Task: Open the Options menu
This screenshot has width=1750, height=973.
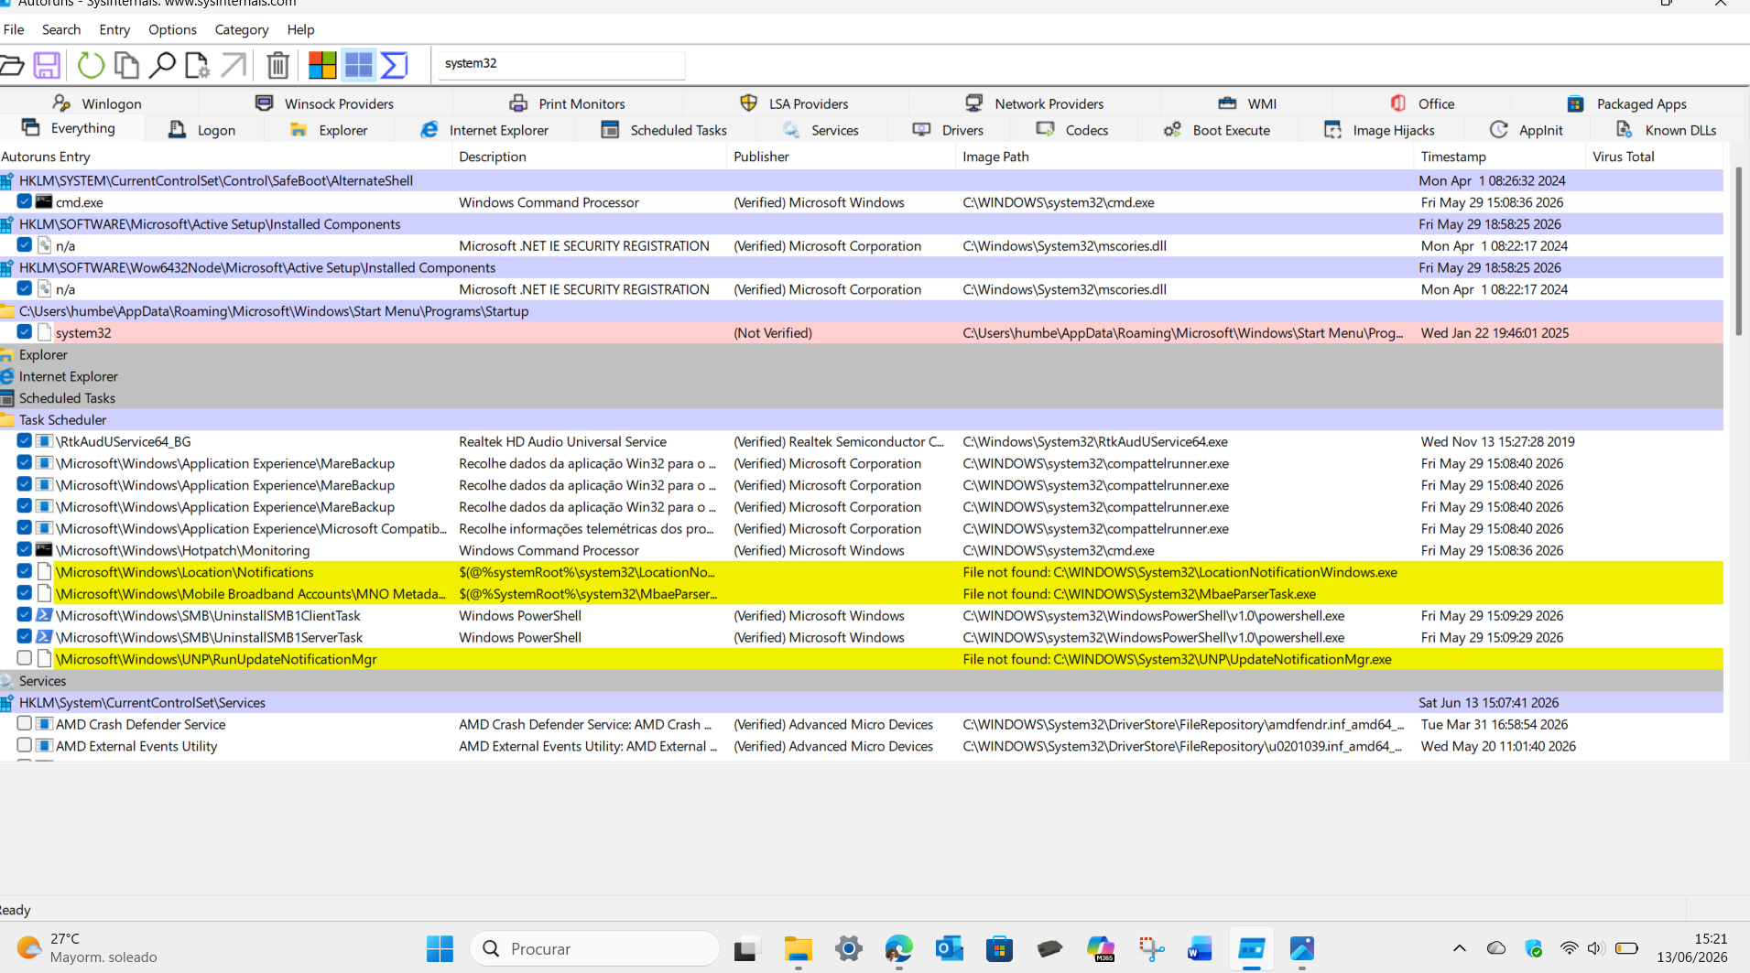Action: coord(172,29)
